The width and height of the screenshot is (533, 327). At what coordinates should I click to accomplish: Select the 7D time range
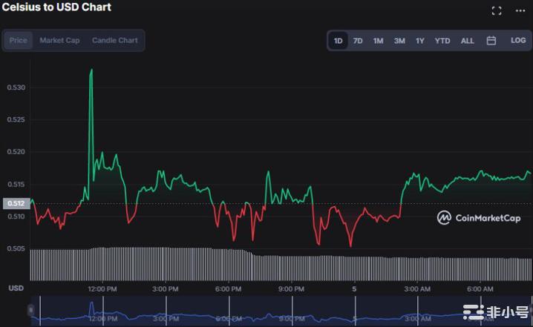358,41
